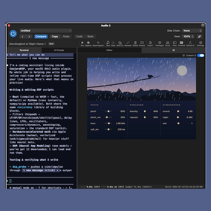Go to next preset arrow
211x211 pixels.
[x=29, y=37]
